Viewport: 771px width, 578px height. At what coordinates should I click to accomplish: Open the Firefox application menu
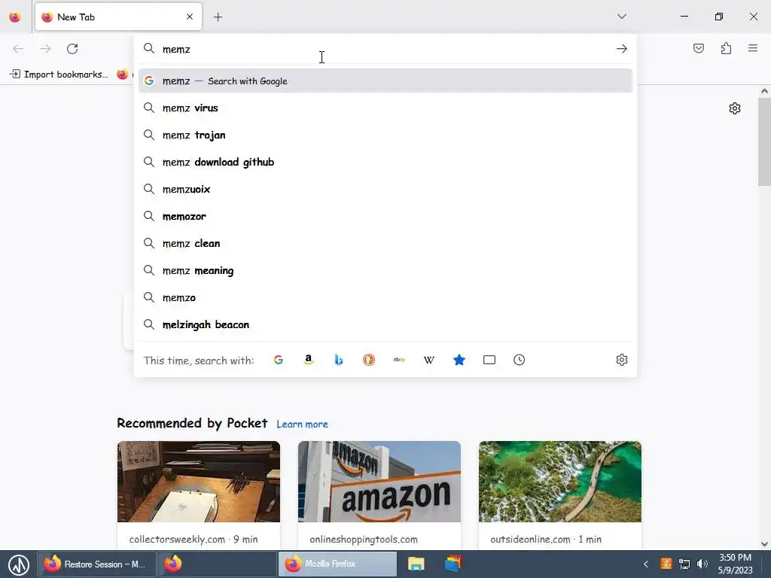click(753, 48)
